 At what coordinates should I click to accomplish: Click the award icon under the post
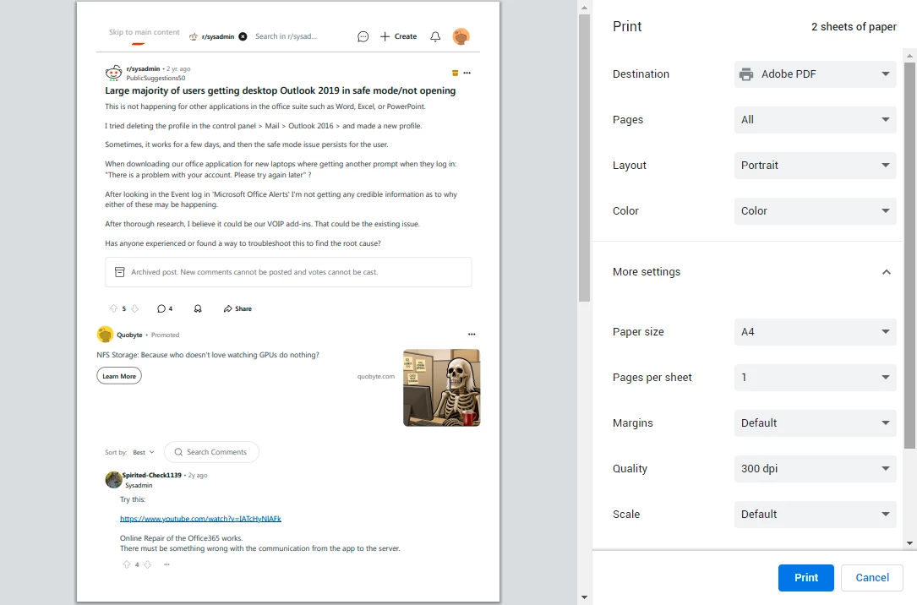click(198, 308)
